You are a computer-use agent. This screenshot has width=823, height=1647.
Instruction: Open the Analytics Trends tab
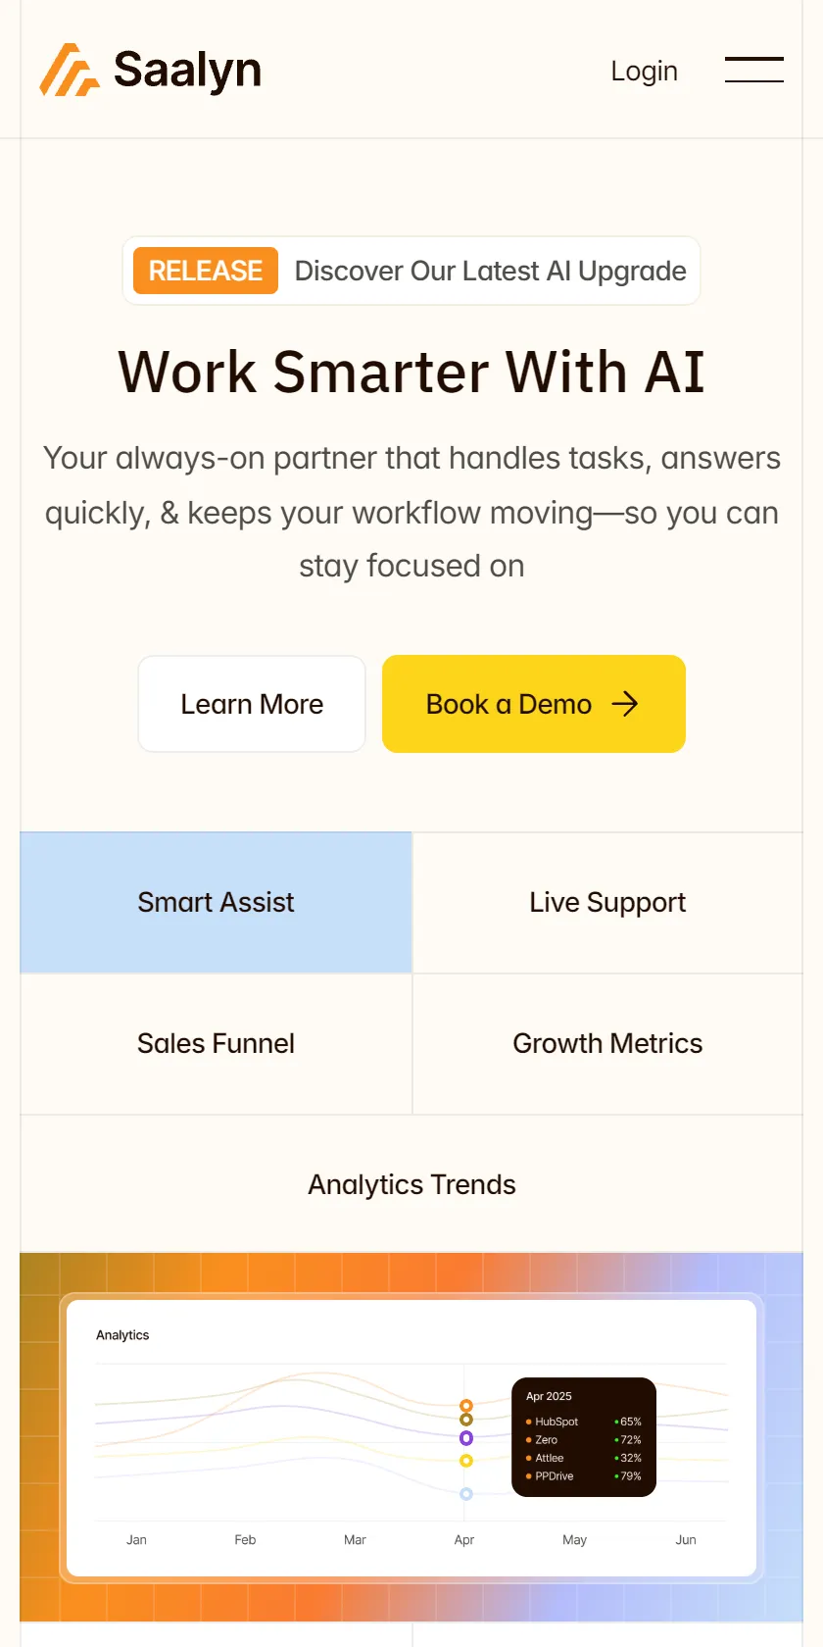click(411, 1184)
